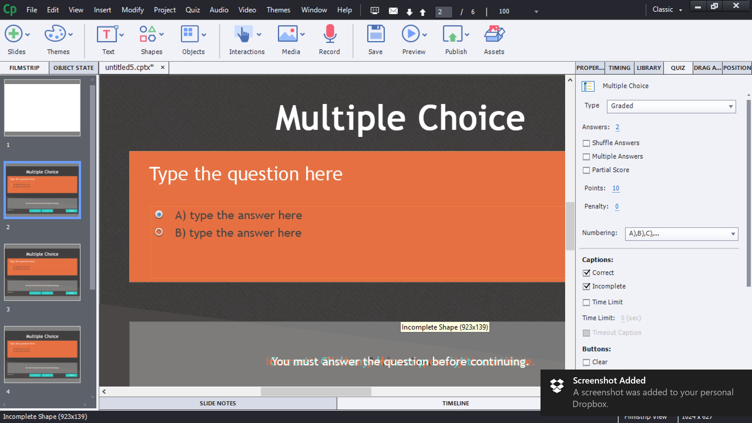Open the Themes palette icon
752x423 pixels.
pyautogui.click(x=55, y=34)
